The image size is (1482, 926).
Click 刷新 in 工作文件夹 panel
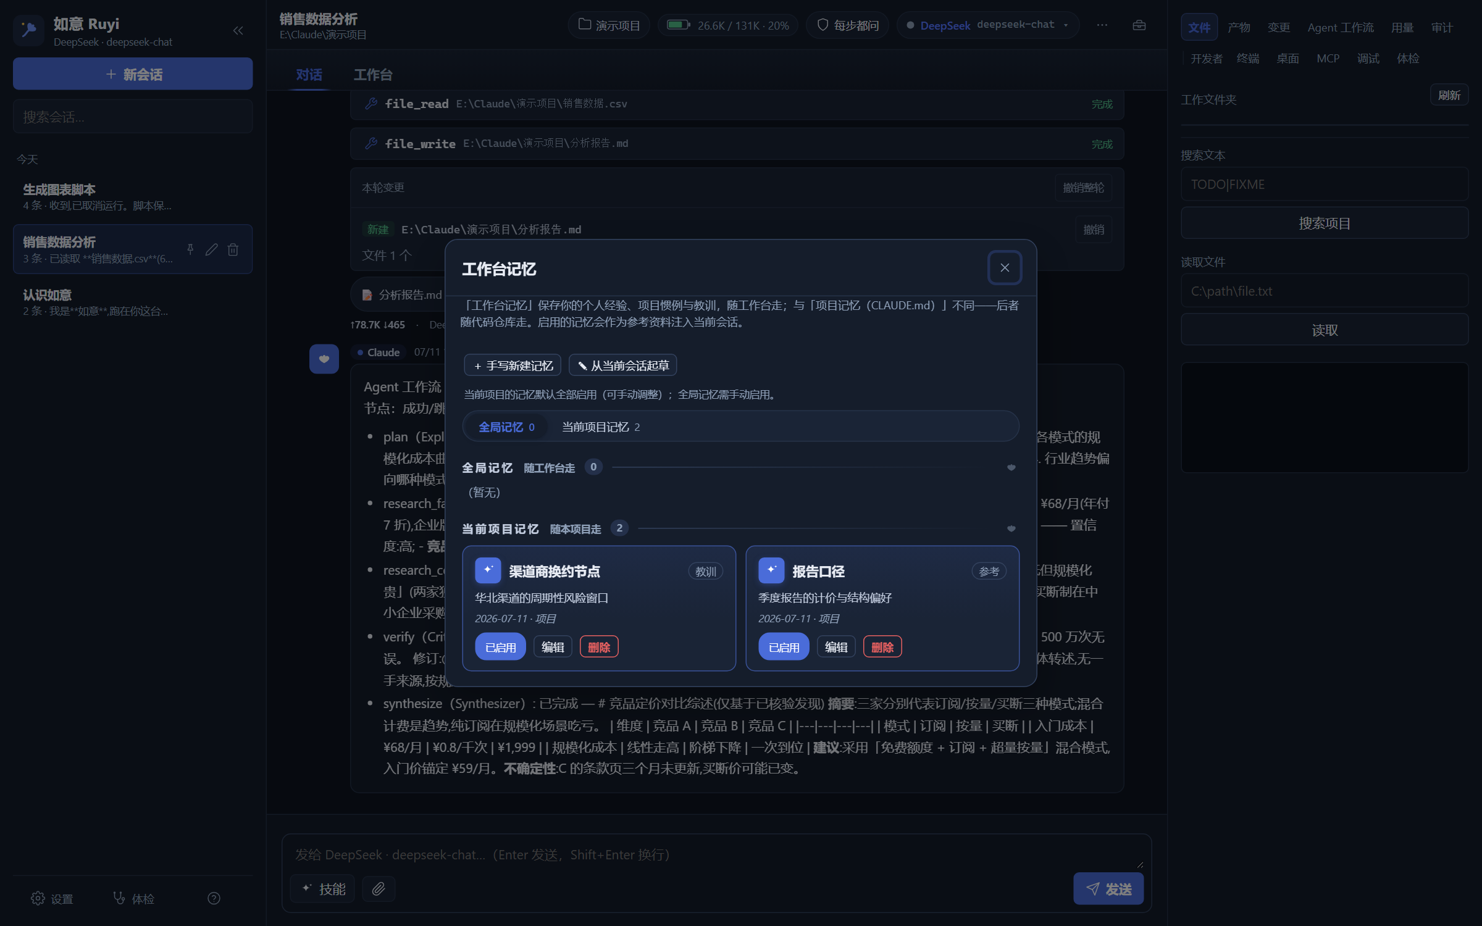1449,95
